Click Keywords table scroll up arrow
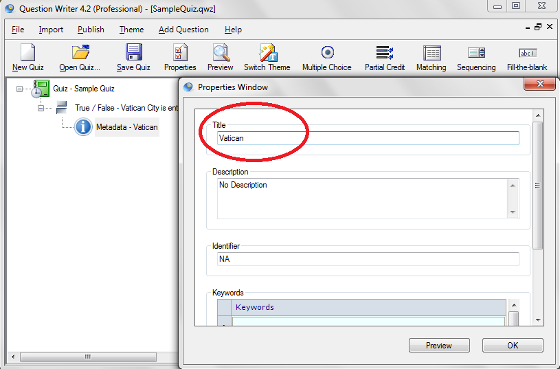 point(513,305)
